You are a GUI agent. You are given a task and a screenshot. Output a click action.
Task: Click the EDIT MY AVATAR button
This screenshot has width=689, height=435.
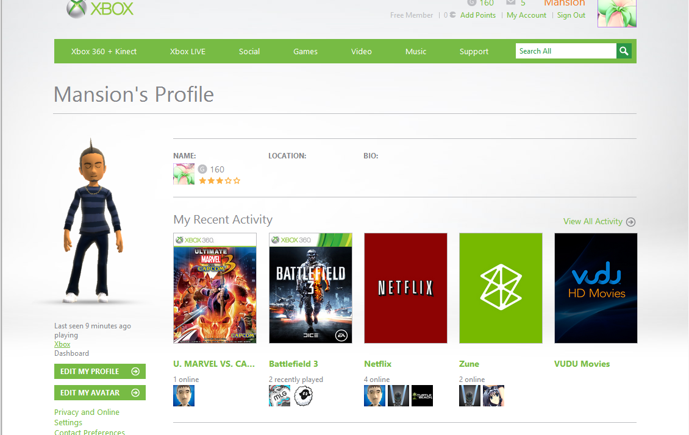pyautogui.click(x=100, y=393)
